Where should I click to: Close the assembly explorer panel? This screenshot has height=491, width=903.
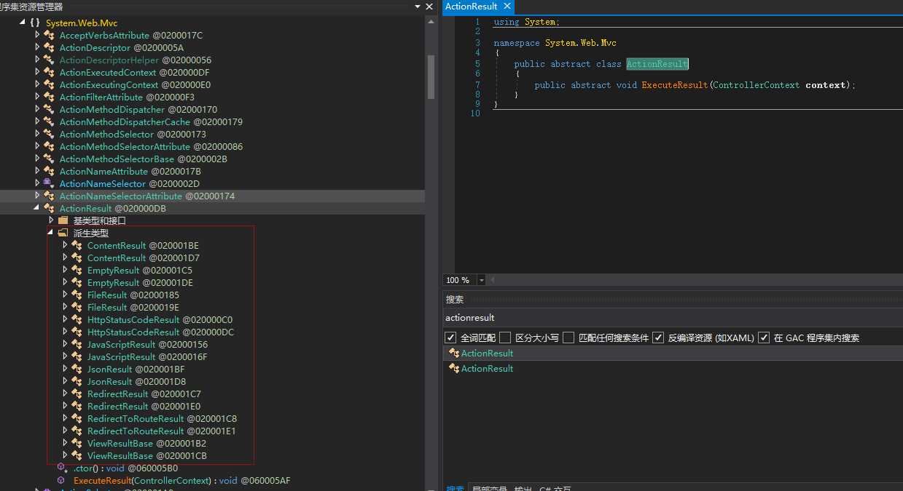(430, 7)
